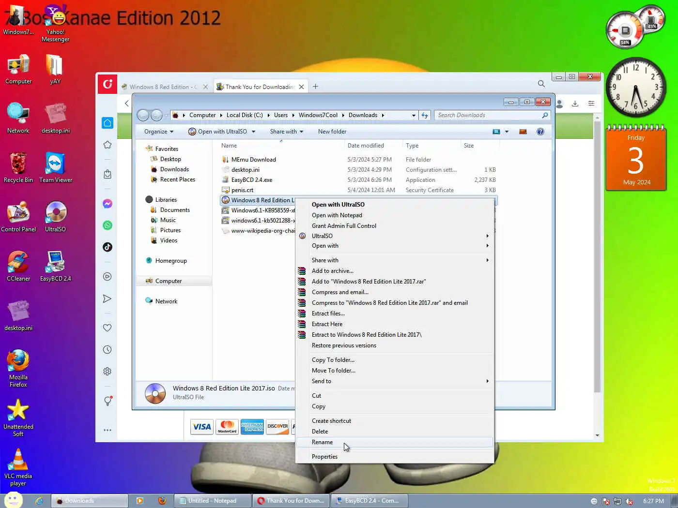Open the Network desktop icon
The width and height of the screenshot is (678, 508).
[x=18, y=119]
